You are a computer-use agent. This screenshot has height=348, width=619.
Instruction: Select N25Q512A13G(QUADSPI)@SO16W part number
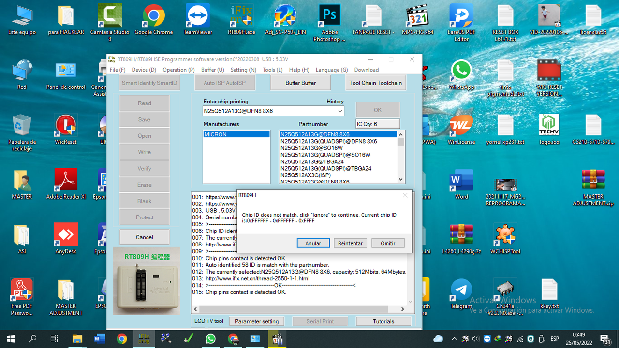(338, 155)
